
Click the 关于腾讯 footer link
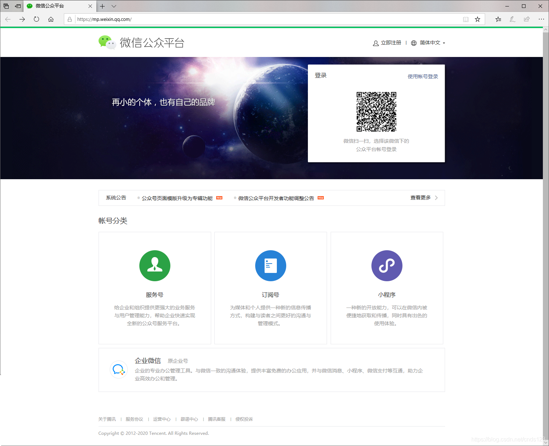(107, 419)
